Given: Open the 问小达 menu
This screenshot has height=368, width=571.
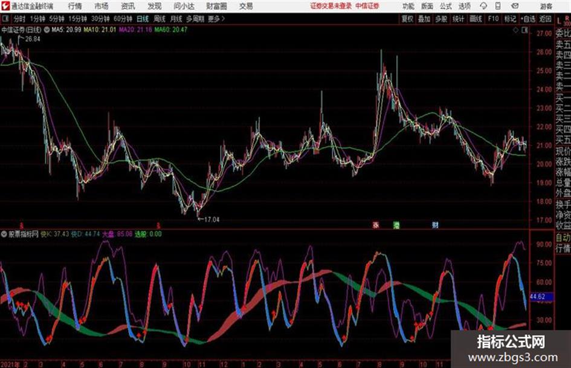Looking at the screenshot, I should click(184, 6).
